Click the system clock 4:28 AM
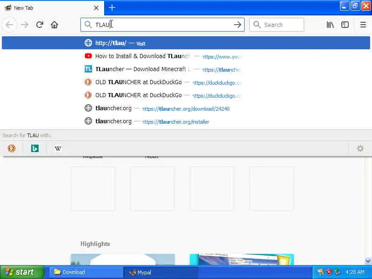Screen dimensions: 372x279 (x=355, y=272)
